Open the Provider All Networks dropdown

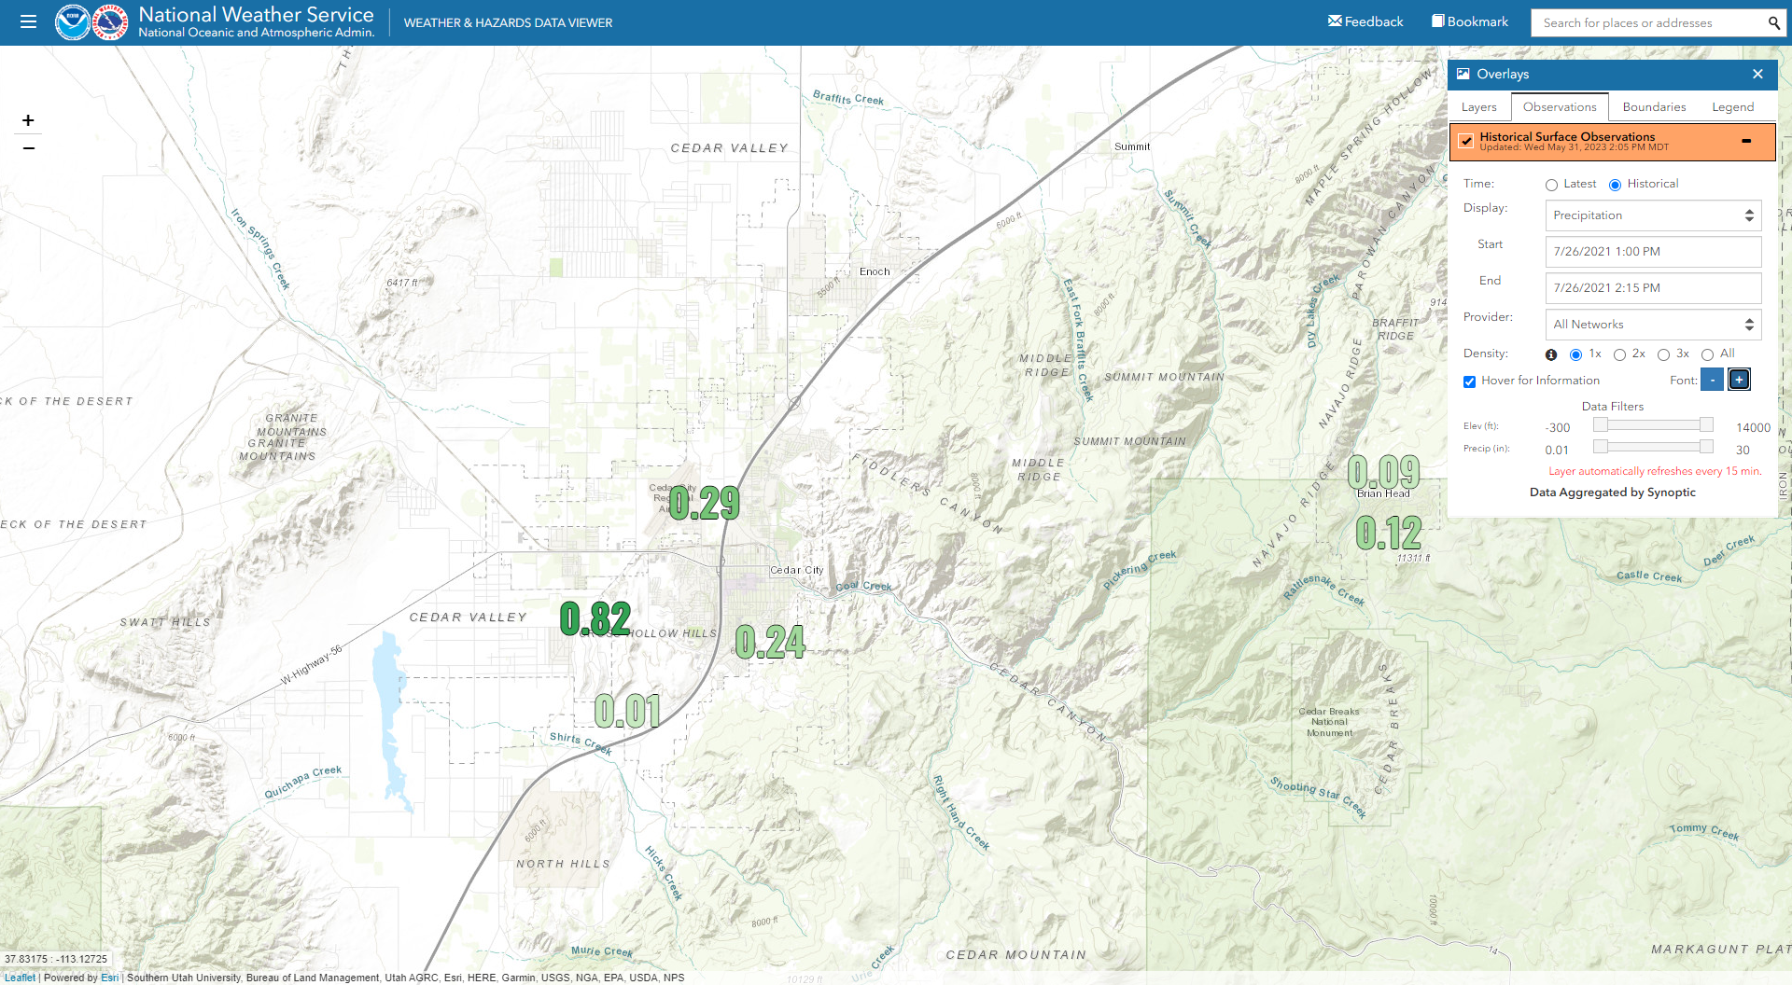click(x=1653, y=325)
